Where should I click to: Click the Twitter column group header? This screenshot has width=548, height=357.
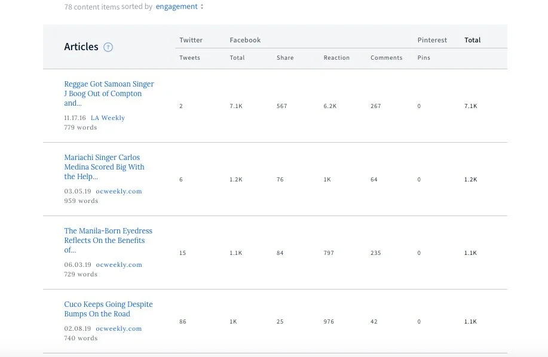(191, 40)
